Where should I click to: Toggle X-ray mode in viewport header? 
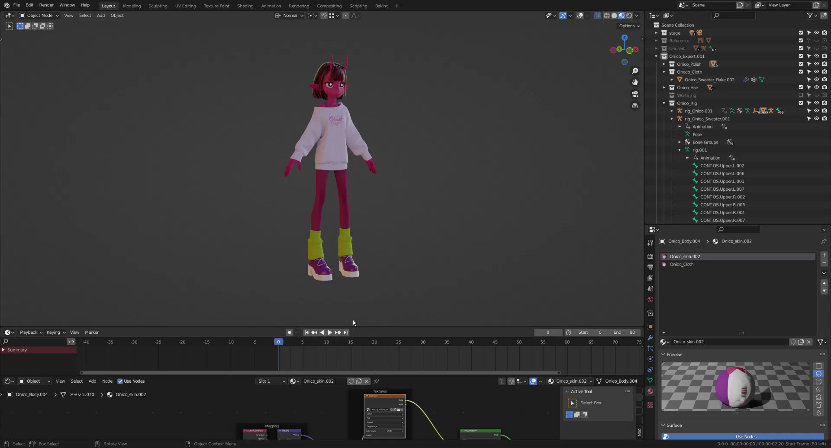(x=597, y=16)
